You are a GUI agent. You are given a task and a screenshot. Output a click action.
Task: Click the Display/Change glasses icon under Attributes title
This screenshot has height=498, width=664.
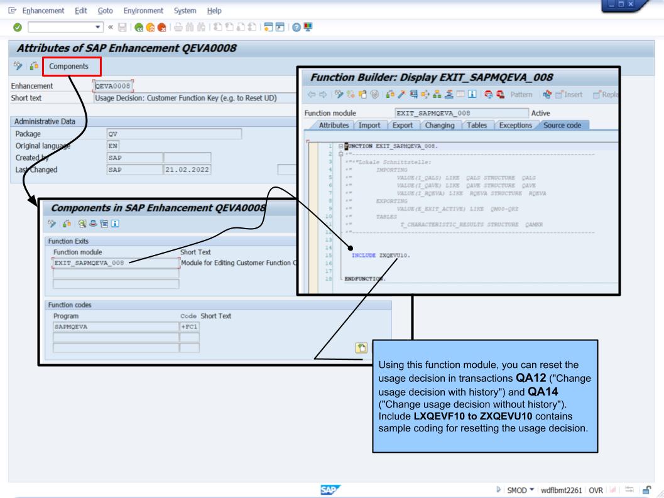point(18,66)
